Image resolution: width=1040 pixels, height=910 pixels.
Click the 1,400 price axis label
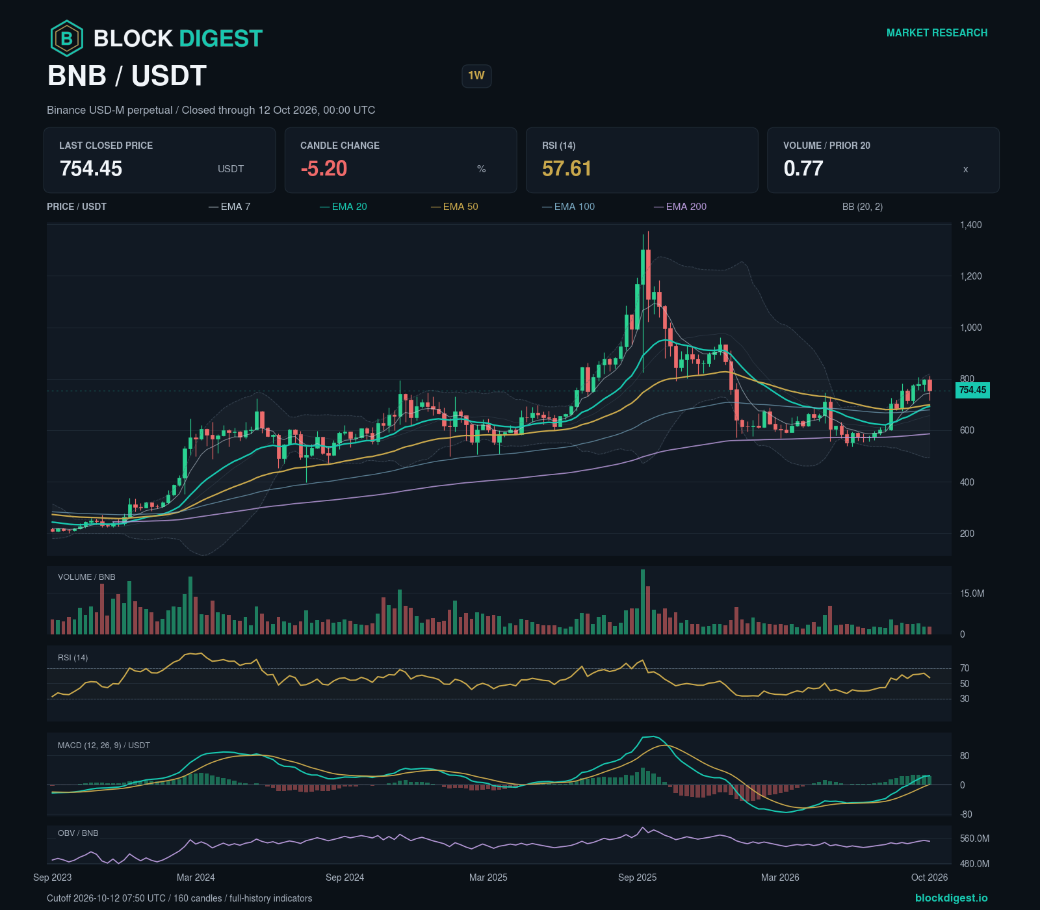(971, 225)
